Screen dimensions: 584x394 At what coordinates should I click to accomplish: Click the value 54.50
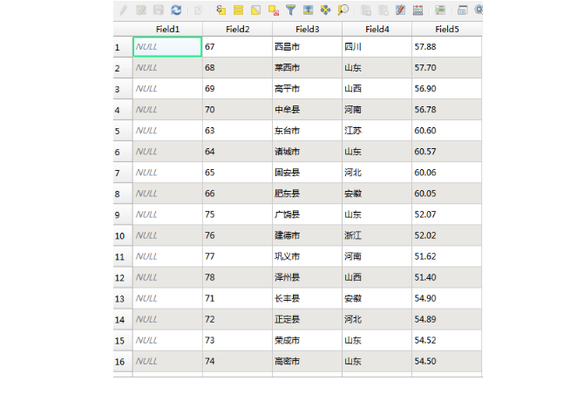pyautogui.click(x=425, y=361)
